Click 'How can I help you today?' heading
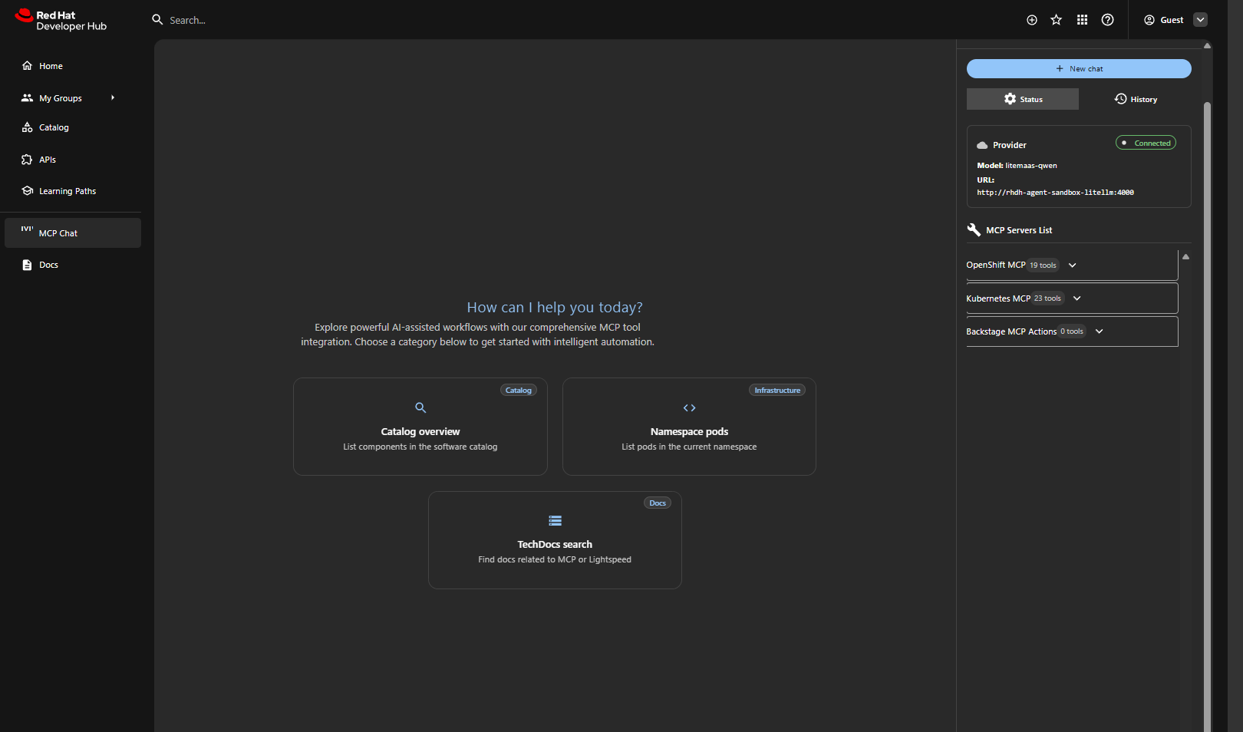The image size is (1243, 732). pos(555,308)
